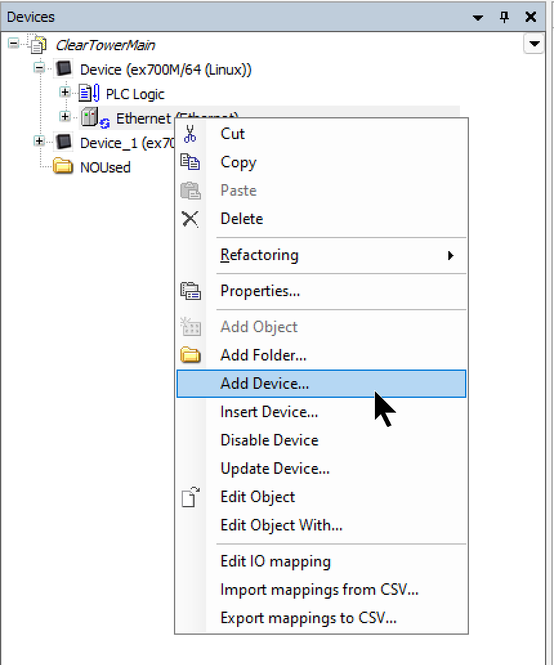Select Insert Device... menu entry

[269, 412]
